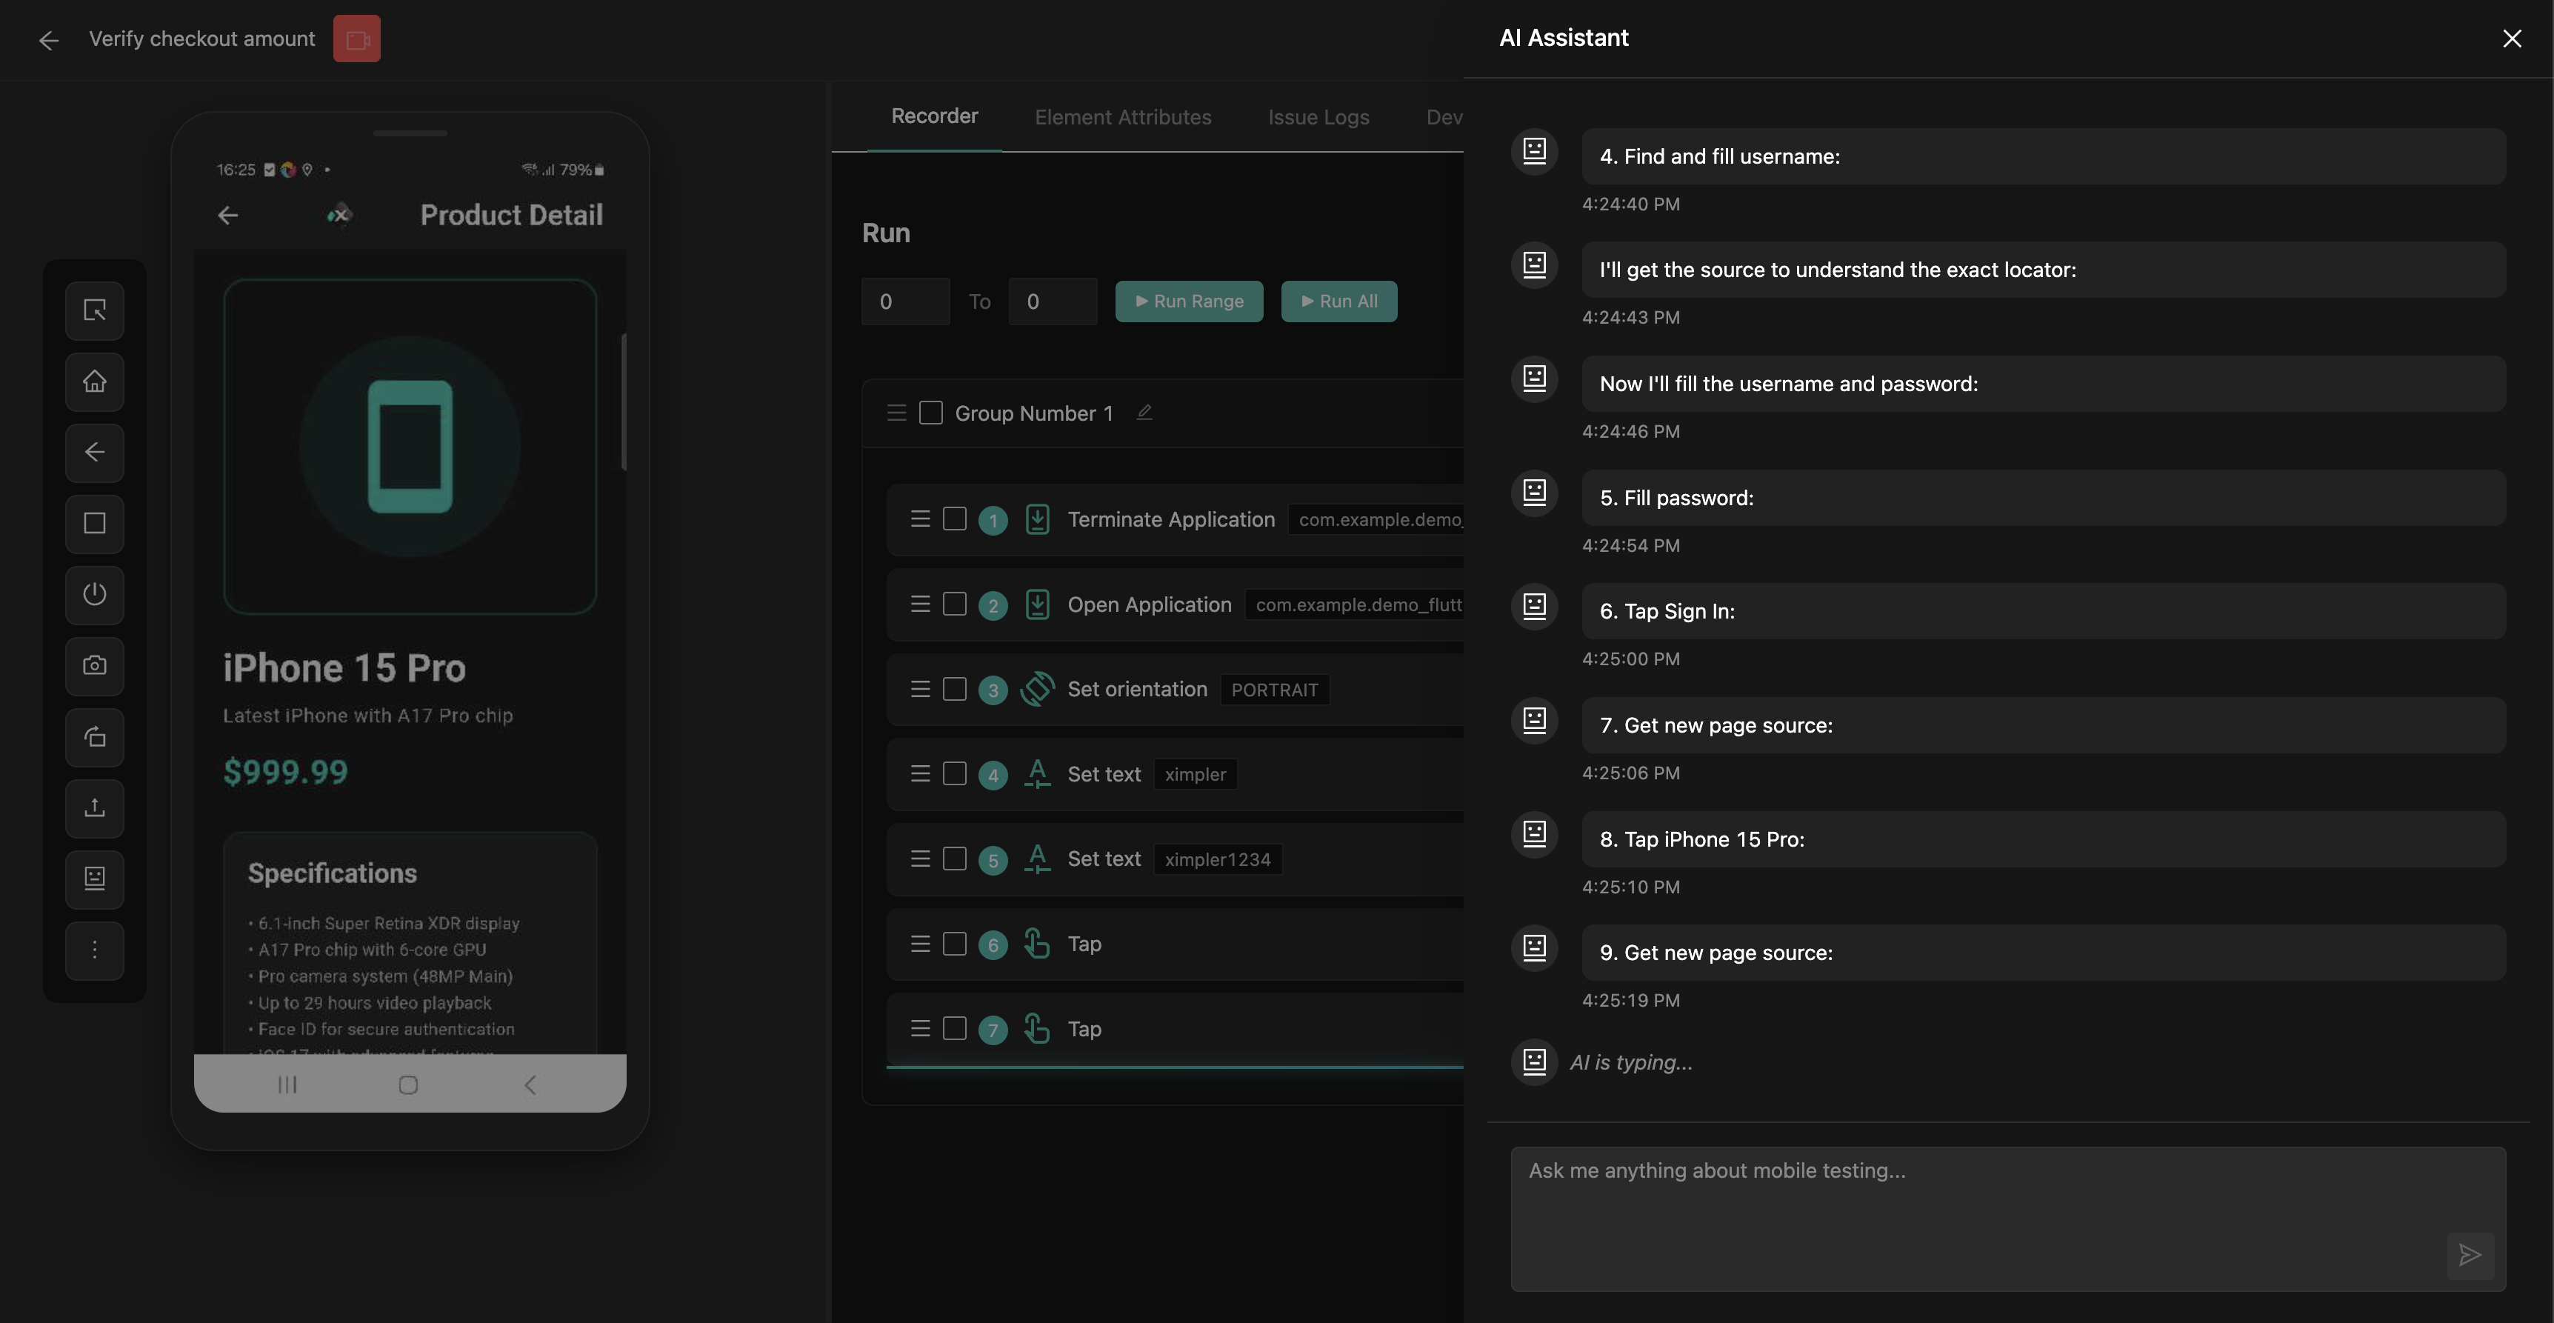Screen dimensions: 2554x1323
Task: Edit Group Number 1 name pencil
Action: [1144, 413]
